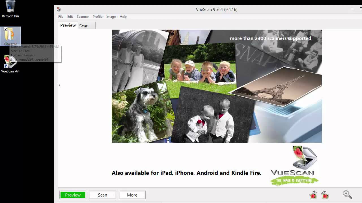Click the VueScan logo image

tap(294, 166)
